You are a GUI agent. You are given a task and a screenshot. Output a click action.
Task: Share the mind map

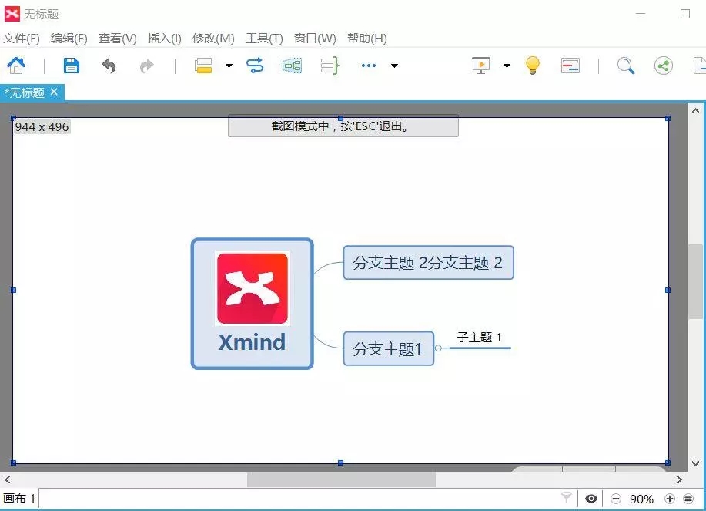click(x=663, y=66)
